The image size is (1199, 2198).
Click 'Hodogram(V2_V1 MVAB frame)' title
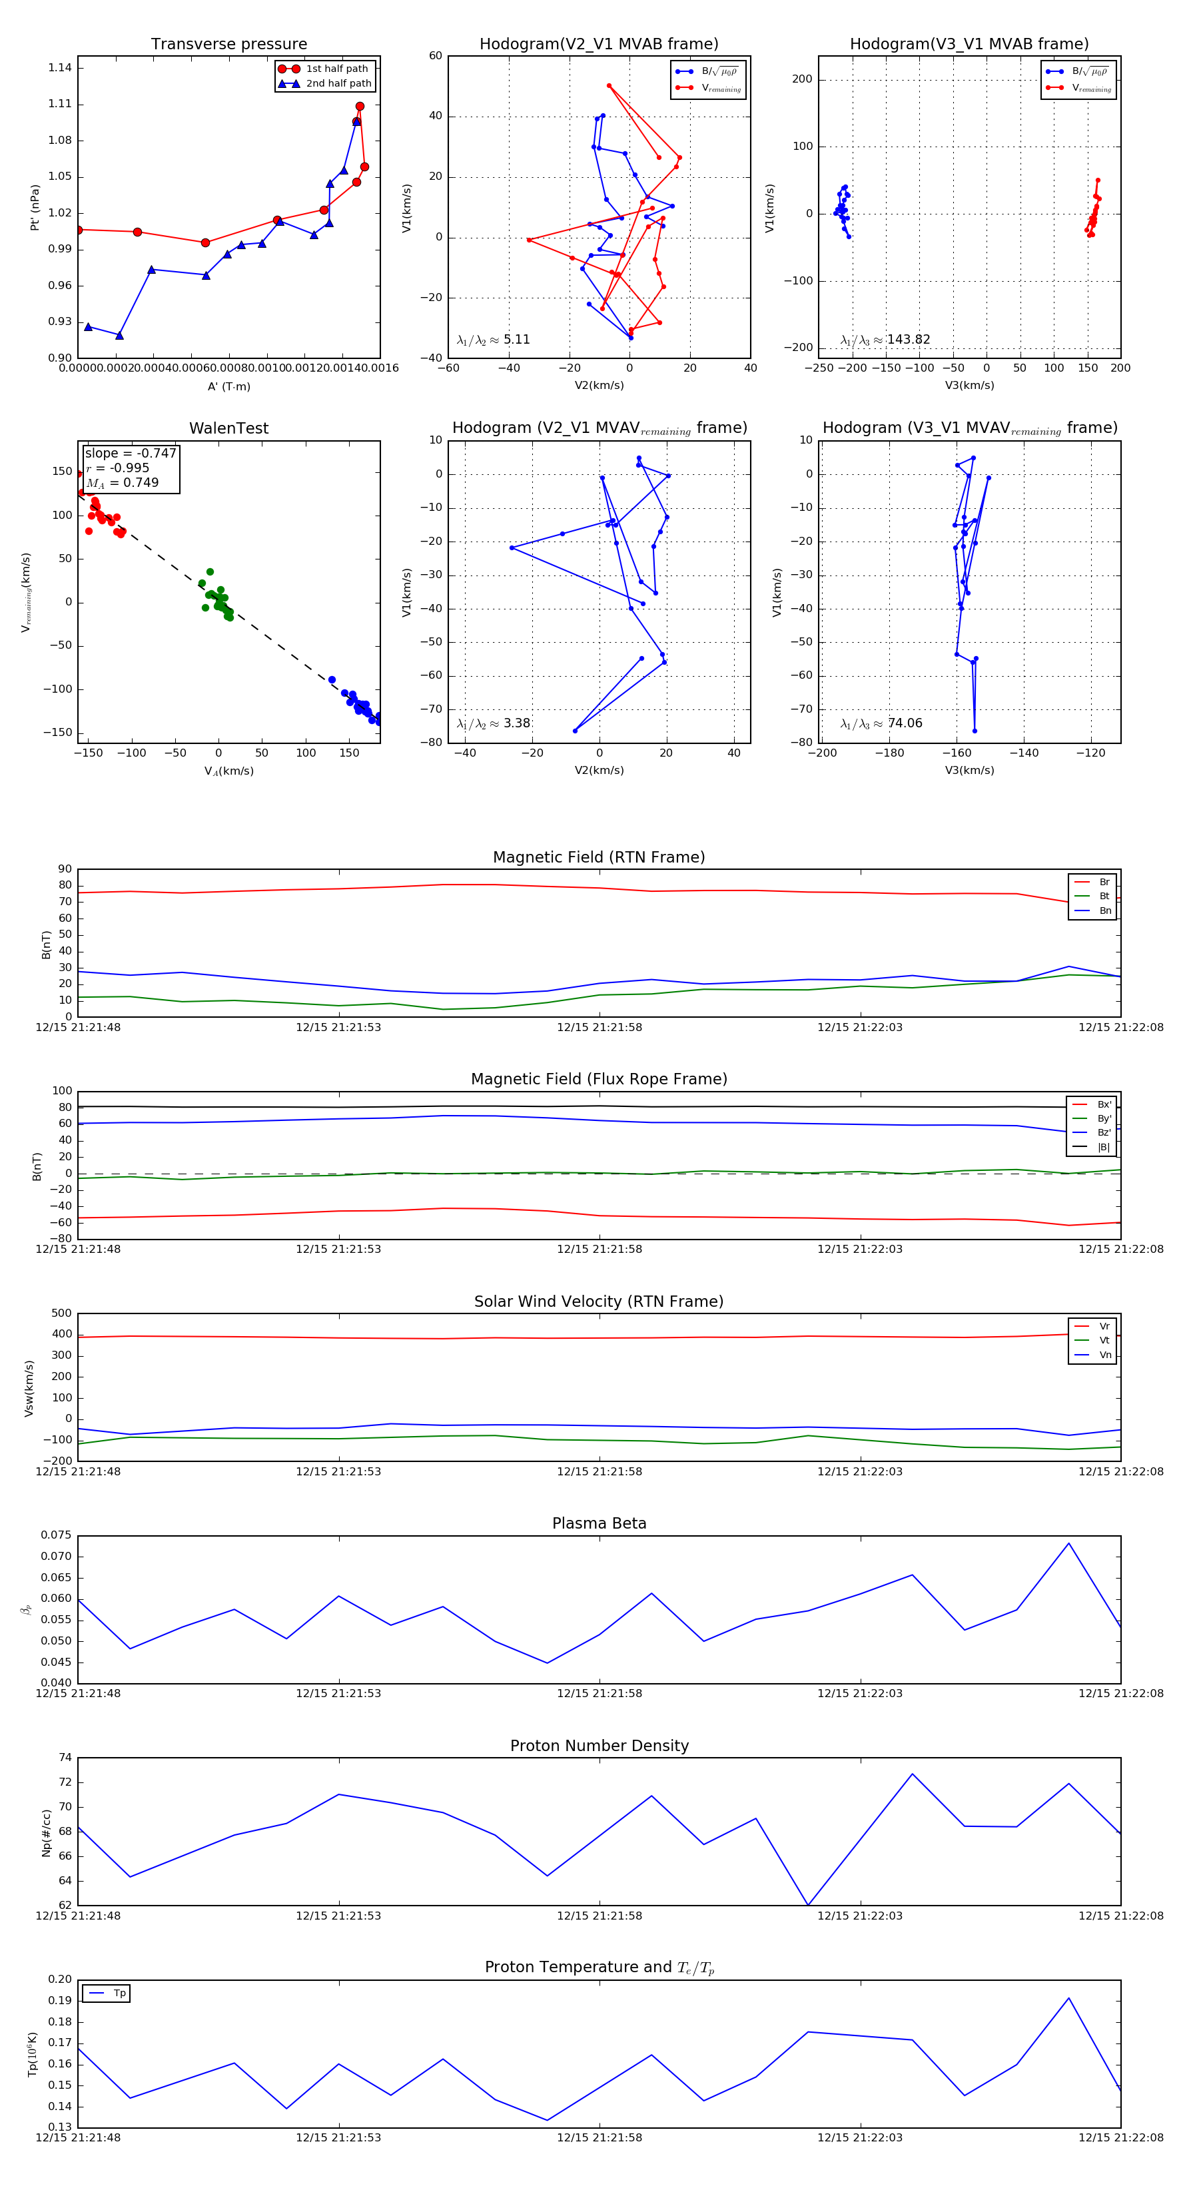(599, 45)
